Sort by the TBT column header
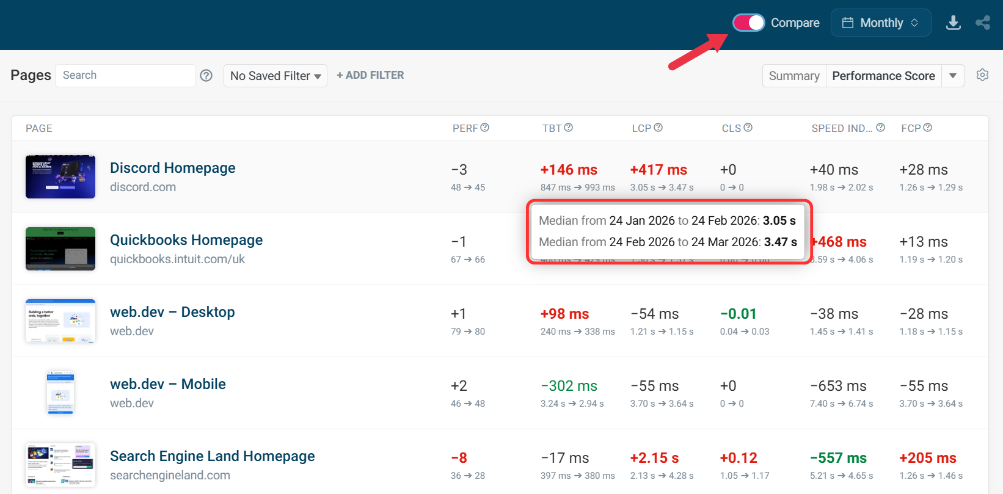 pyautogui.click(x=552, y=128)
